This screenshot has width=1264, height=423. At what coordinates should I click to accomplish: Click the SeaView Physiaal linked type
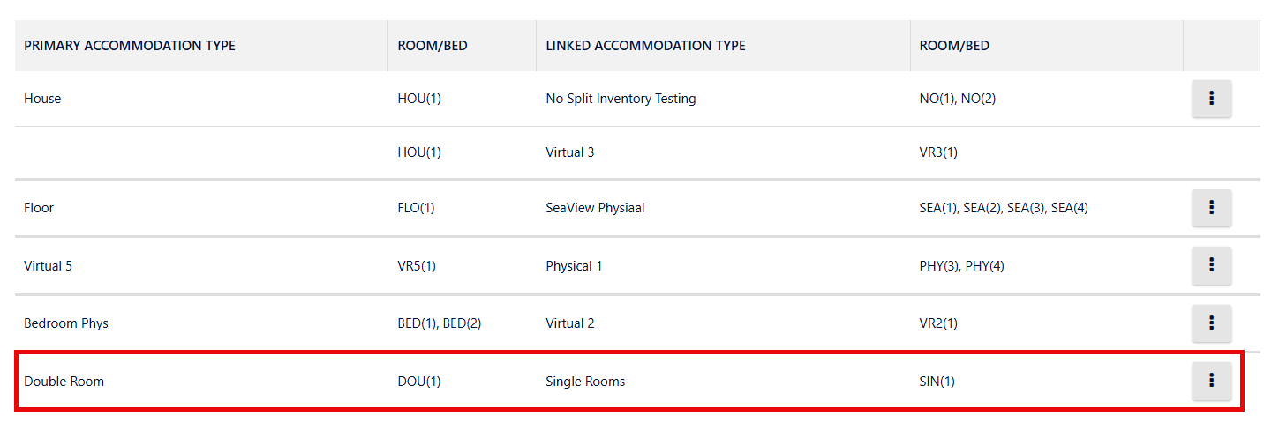[596, 208]
